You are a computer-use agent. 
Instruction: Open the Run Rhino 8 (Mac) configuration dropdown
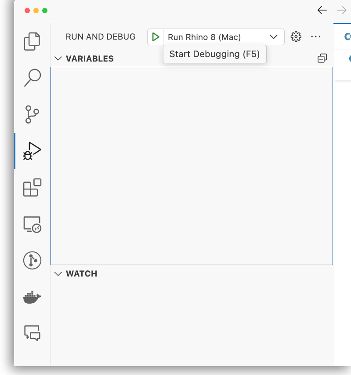[x=224, y=37]
